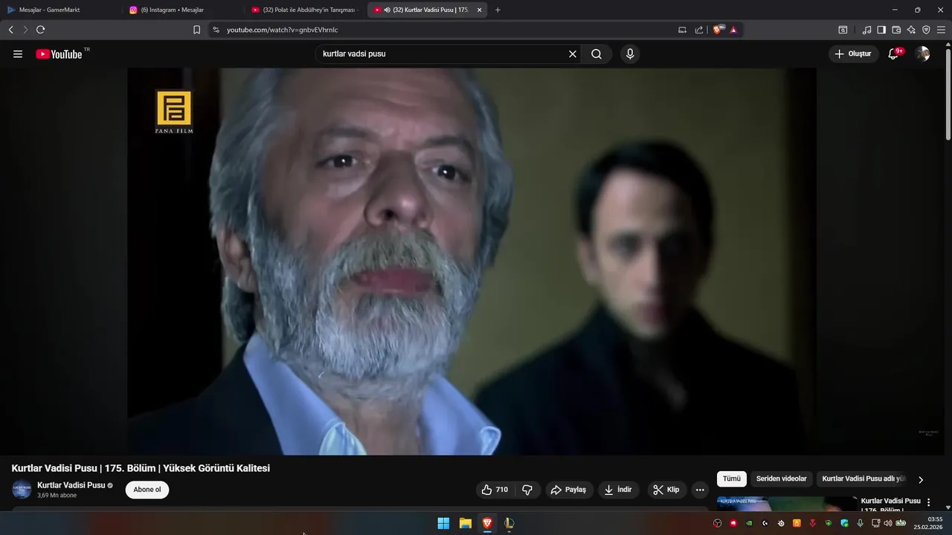952x535 pixels.
Task: Dislike the video with the thumbs-down
Action: pos(527,490)
